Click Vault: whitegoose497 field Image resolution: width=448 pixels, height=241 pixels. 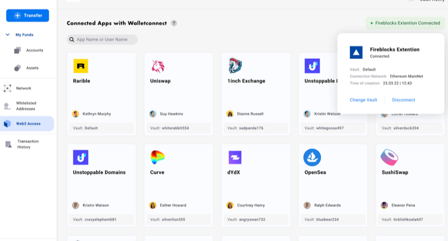pos(333,128)
